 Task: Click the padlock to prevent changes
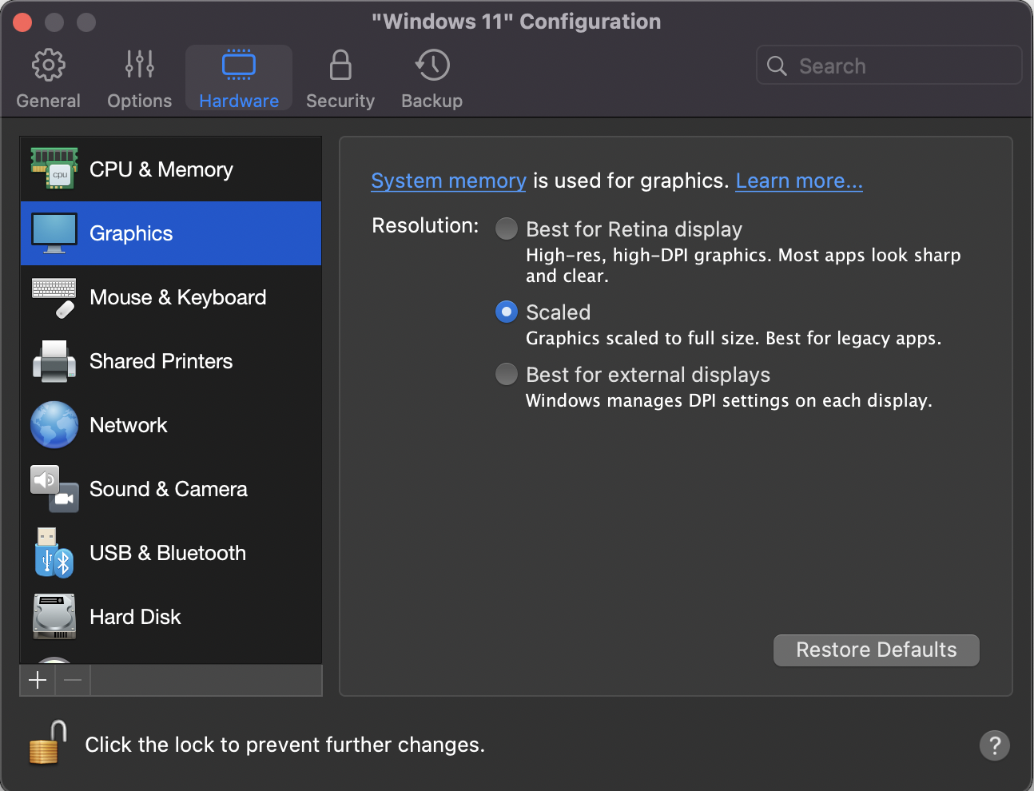pyautogui.click(x=47, y=744)
